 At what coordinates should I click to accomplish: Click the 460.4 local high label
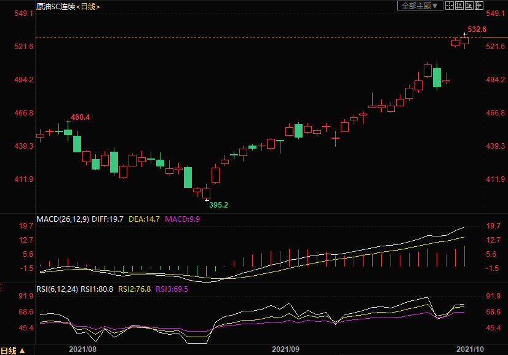pyautogui.click(x=81, y=117)
